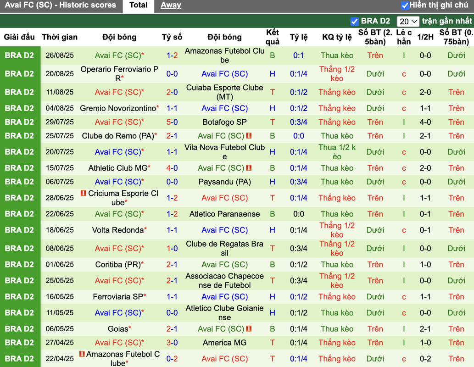474x367 pixels.
Task: Select the date 26/08/25
Action: coord(60,56)
